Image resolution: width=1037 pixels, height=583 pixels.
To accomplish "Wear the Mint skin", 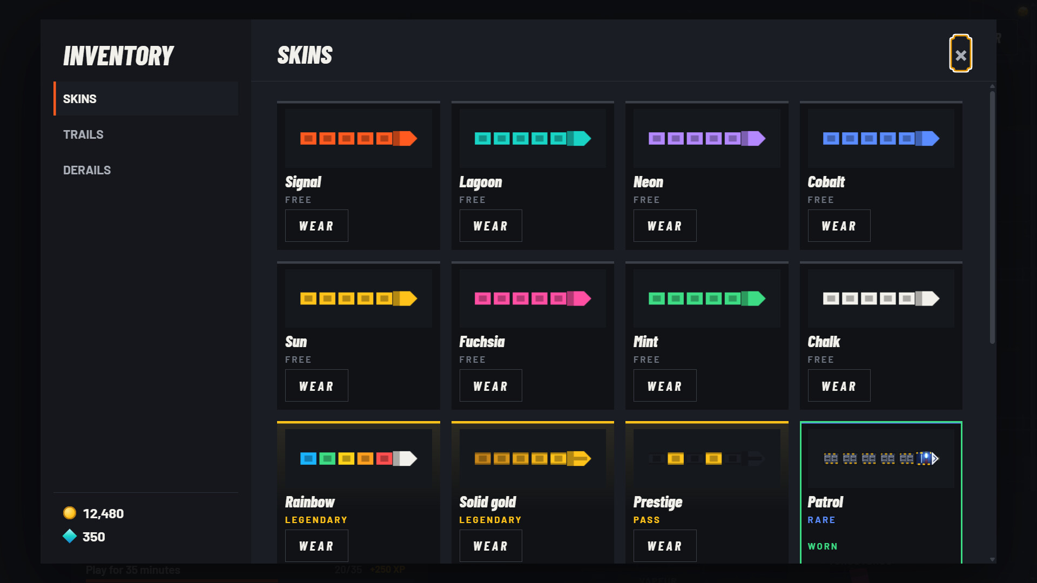I will [x=665, y=385].
